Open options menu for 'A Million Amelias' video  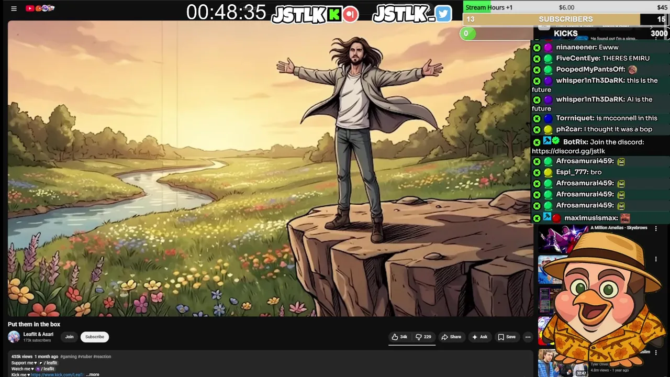656,228
